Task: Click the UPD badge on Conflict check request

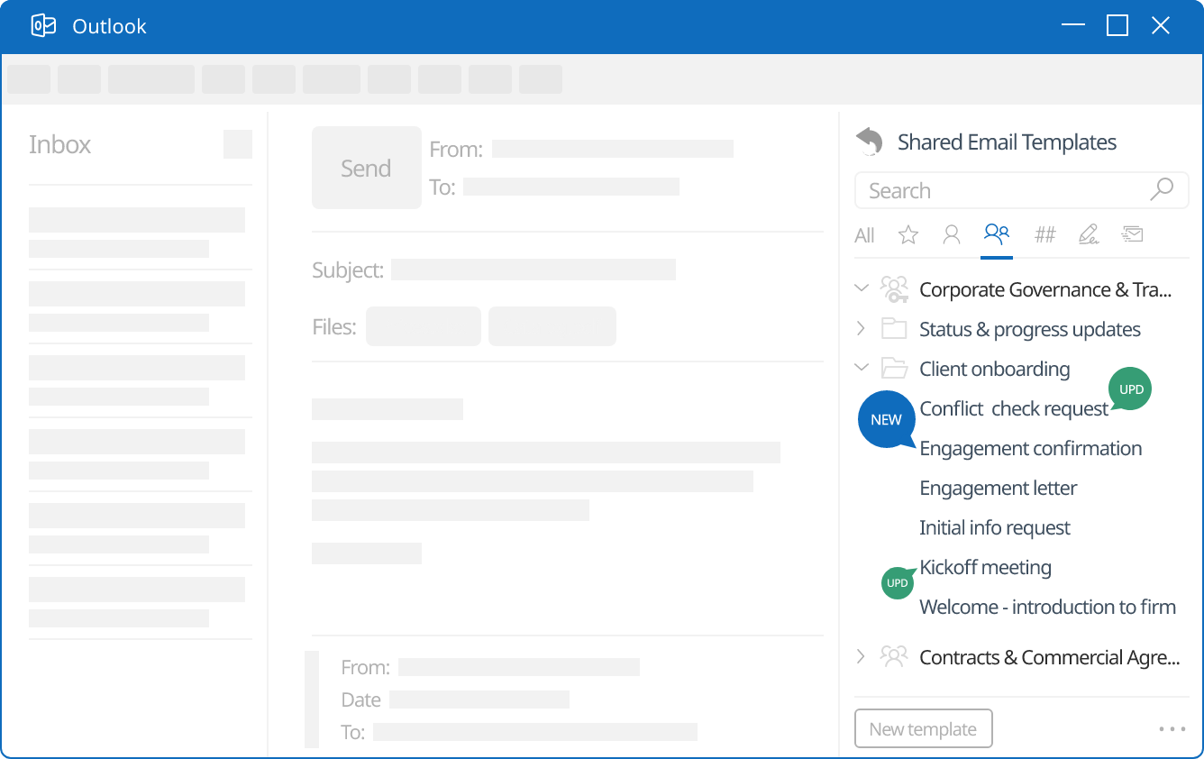Action: point(1130,389)
